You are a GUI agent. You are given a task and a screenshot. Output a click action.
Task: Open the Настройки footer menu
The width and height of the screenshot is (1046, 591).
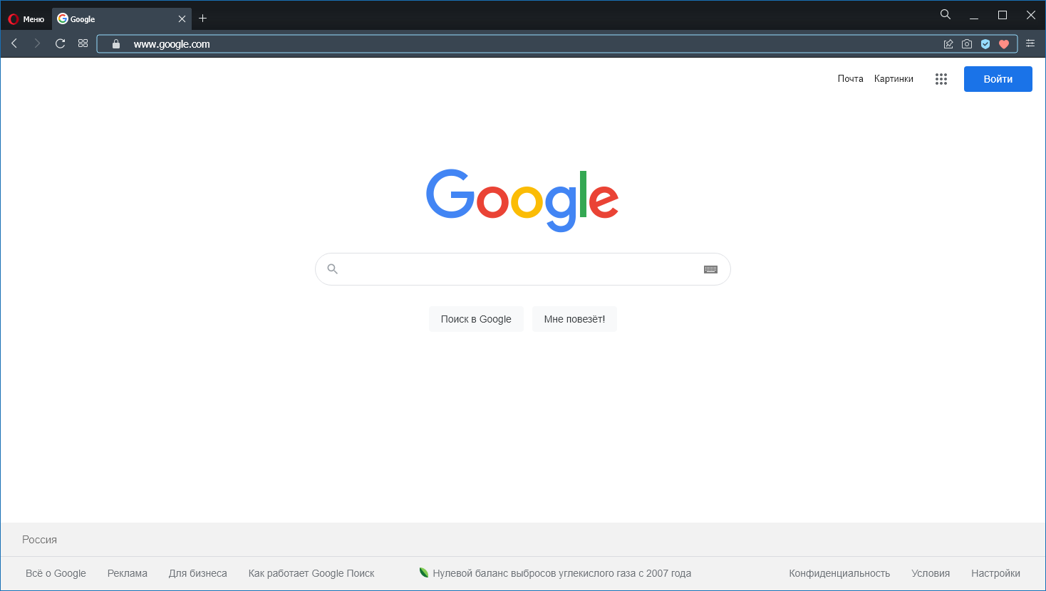pos(995,573)
